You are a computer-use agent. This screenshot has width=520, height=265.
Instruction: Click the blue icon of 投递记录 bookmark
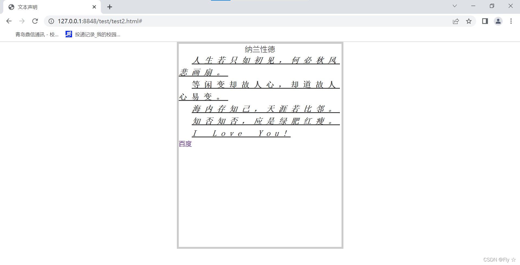pyautogui.click(x=69, y=34)
